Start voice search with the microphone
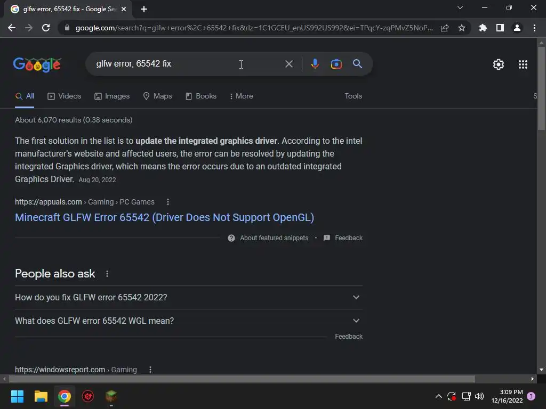This screenshot has height=409, width=546. click(315, 64)
